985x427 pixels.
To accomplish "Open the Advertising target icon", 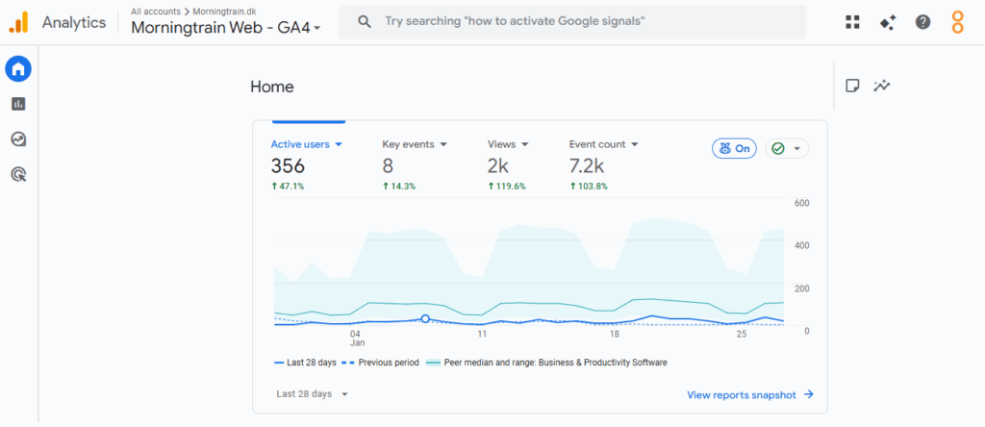I will [18, 174].
